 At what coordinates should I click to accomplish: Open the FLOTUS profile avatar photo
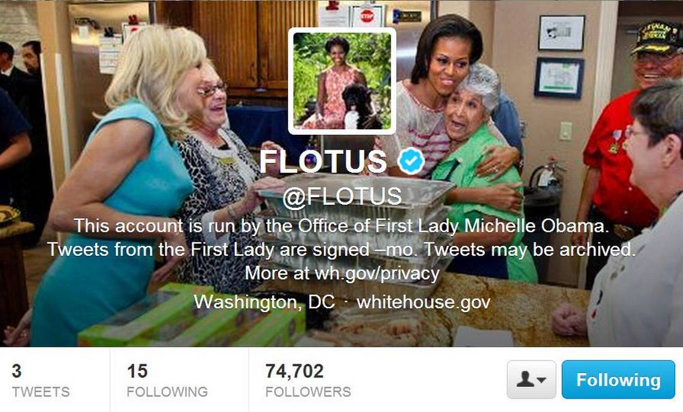point(342,81)
